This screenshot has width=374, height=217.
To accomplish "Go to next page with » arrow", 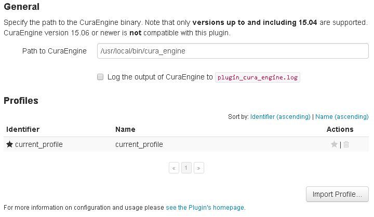I will tap(198, 168).
